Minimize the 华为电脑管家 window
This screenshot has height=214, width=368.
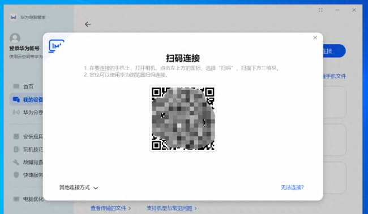[x=337, y=10]
